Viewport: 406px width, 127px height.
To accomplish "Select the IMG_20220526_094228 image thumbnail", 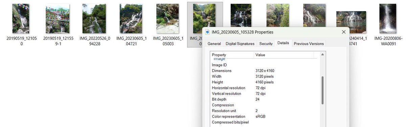I will (x=94, y=19).
